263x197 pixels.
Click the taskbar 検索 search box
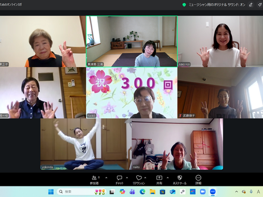click(x=82, y=192)
